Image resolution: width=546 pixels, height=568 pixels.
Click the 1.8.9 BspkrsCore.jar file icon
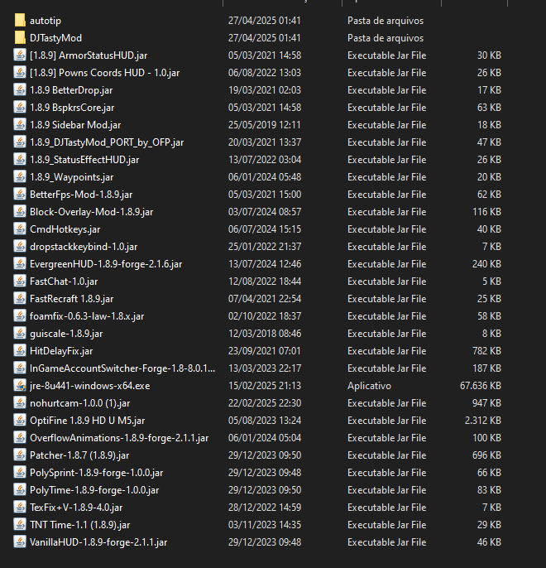coord(20,108)
